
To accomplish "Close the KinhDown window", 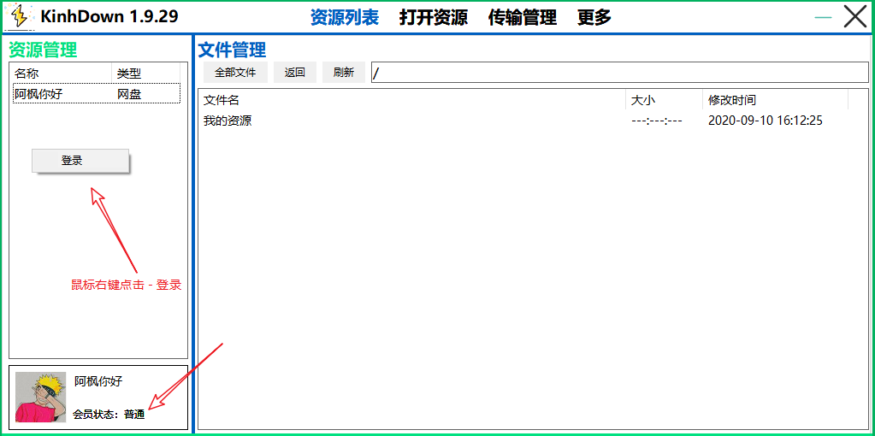I will click(855, 17).
